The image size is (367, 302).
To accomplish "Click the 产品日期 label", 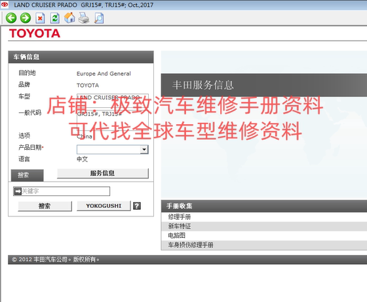I will coord(30,147).
